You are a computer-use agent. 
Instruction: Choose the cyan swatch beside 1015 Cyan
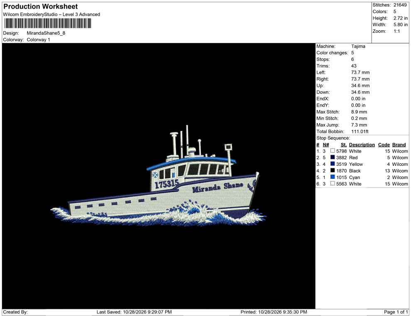(x=333, y=177)
